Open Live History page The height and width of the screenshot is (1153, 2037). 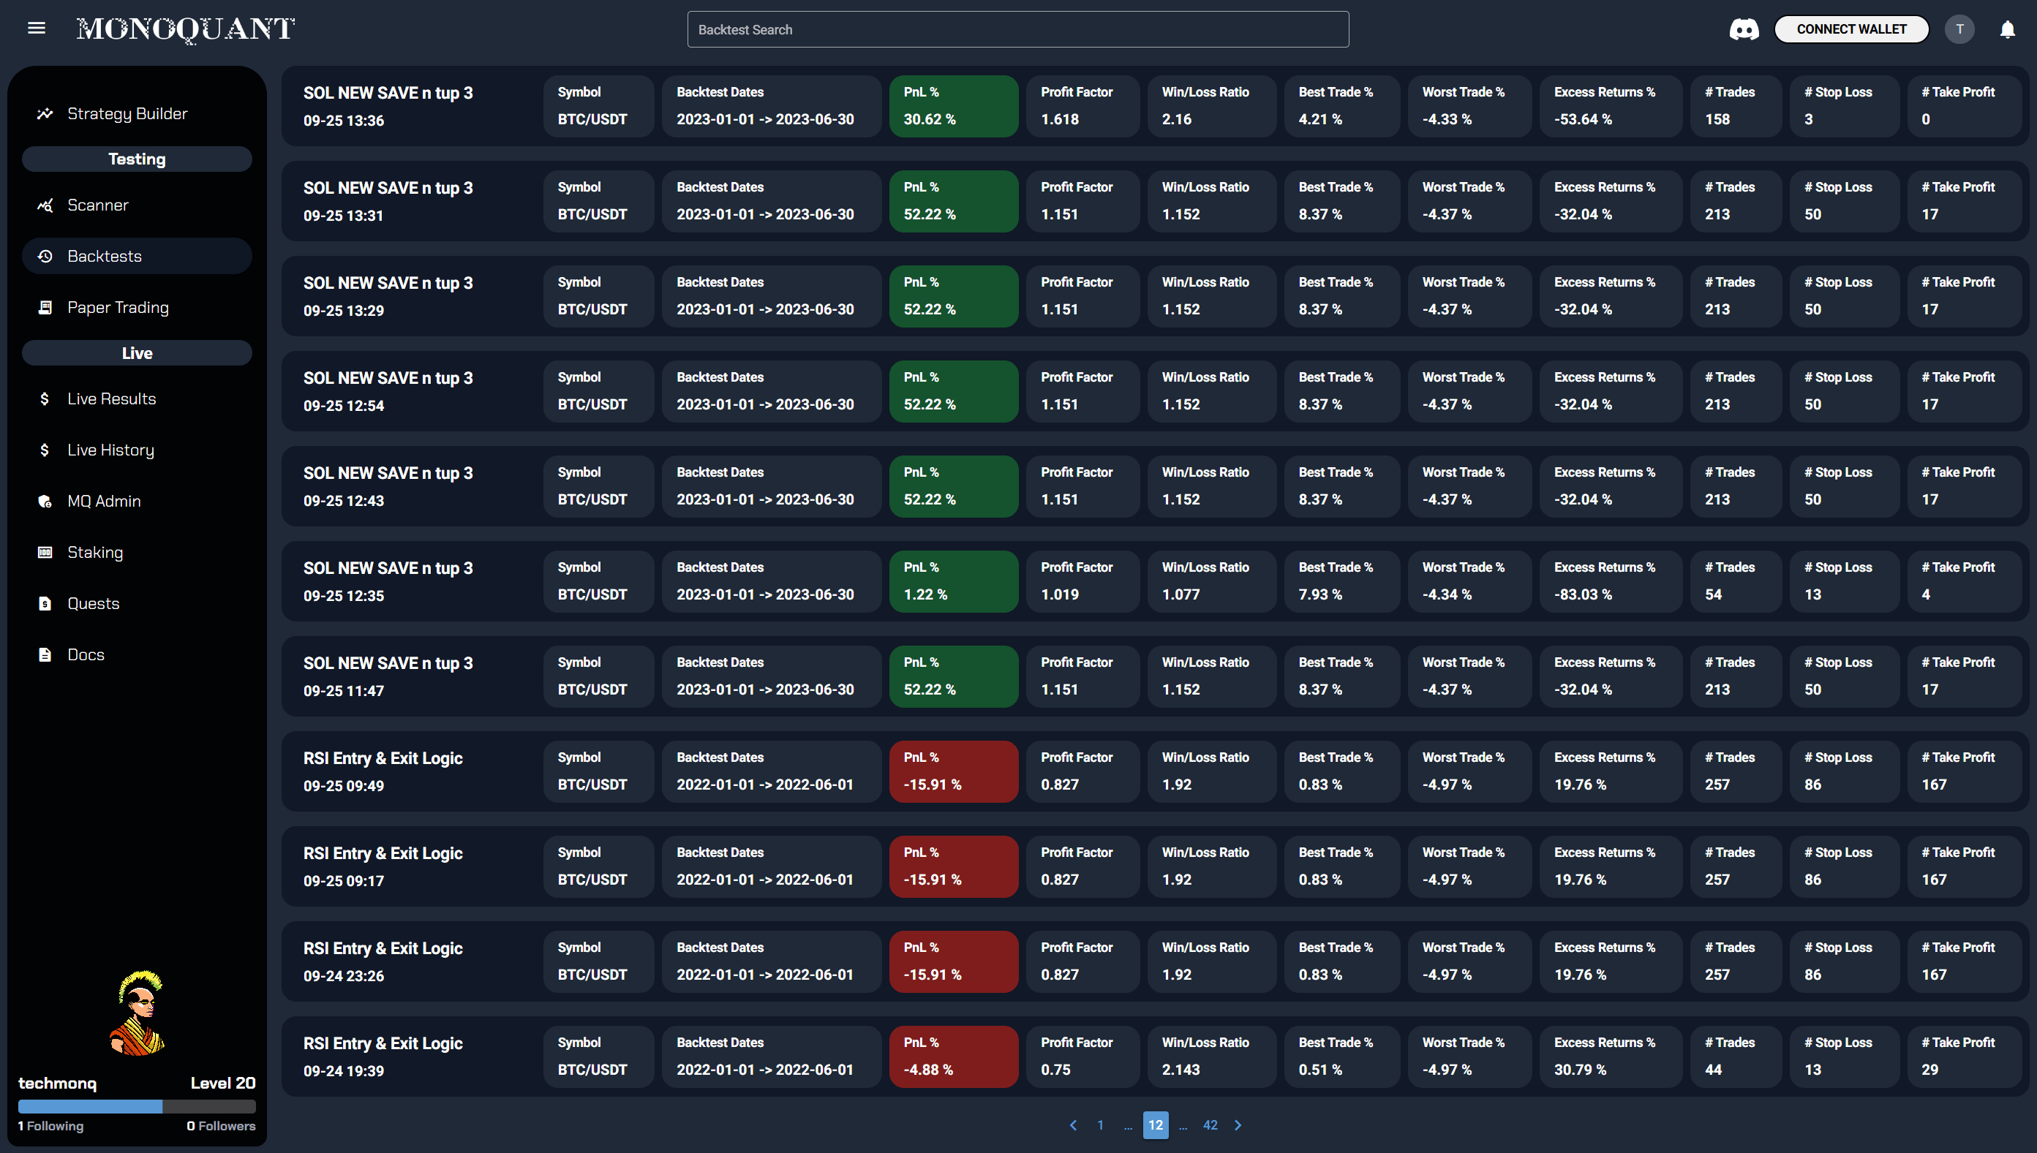137,450
